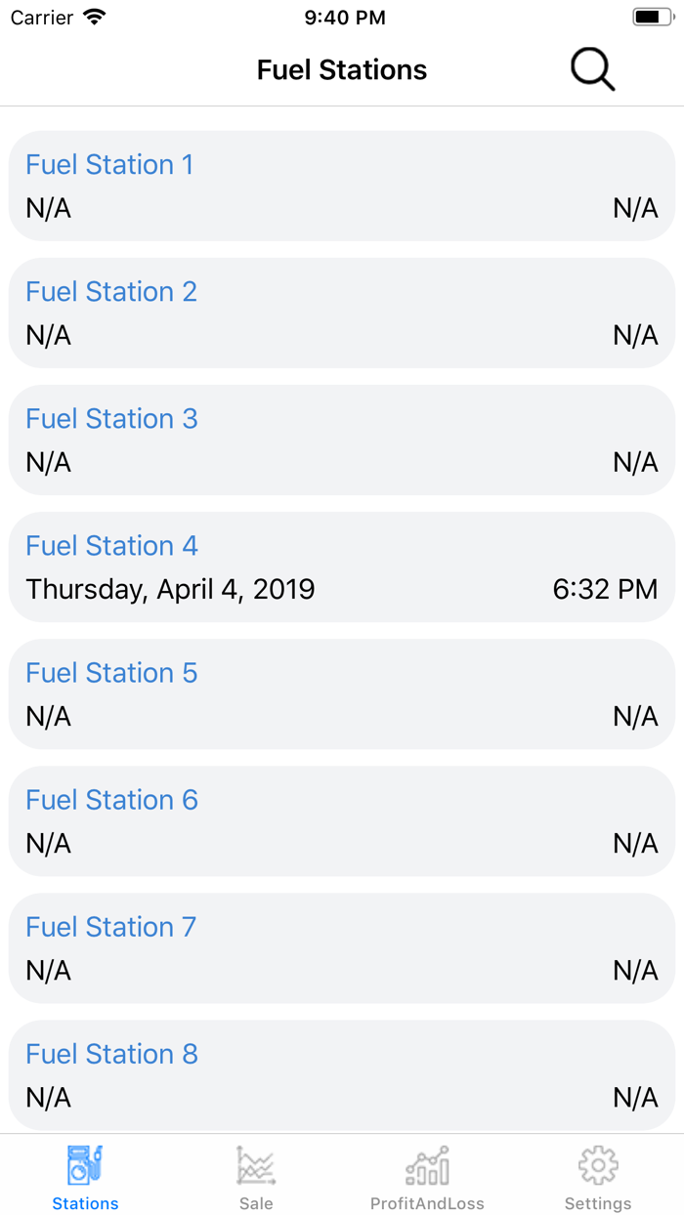This screenshot has width=684, height=1215.
Task: Open the Settings gear icon
Action: (598, 1165)
